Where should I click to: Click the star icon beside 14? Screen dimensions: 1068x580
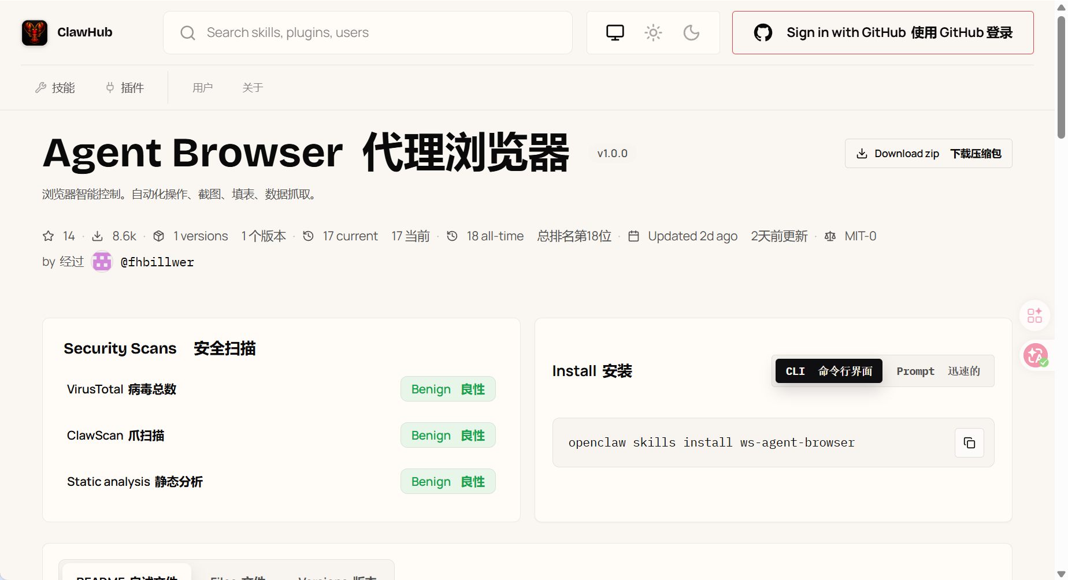point(49,236)
